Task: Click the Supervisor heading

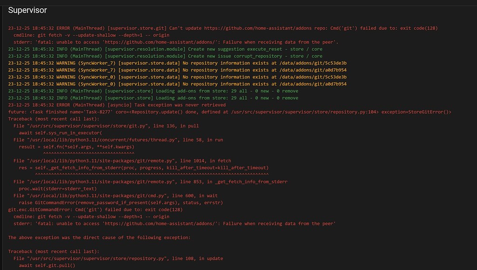Action: (x=27, y=10)
